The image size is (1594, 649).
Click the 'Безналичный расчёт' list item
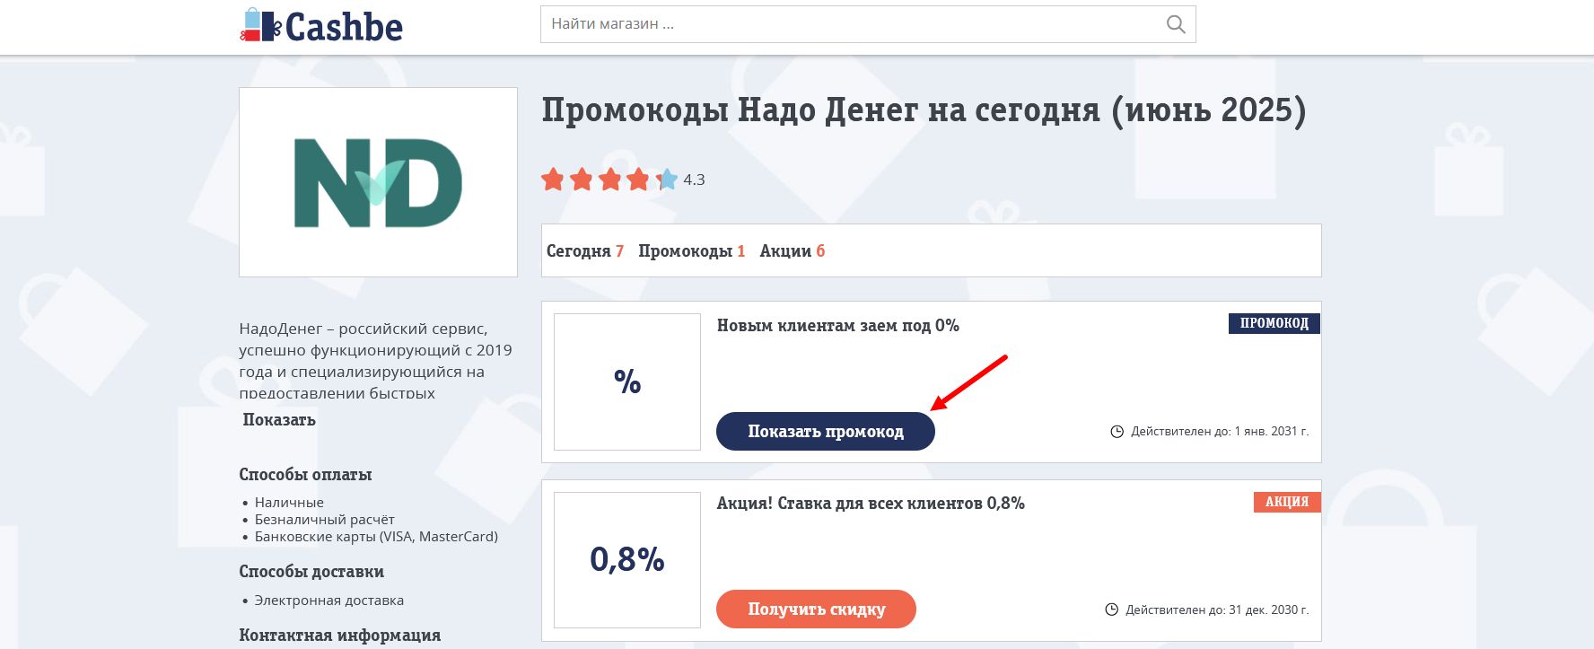tap(324, 520)
